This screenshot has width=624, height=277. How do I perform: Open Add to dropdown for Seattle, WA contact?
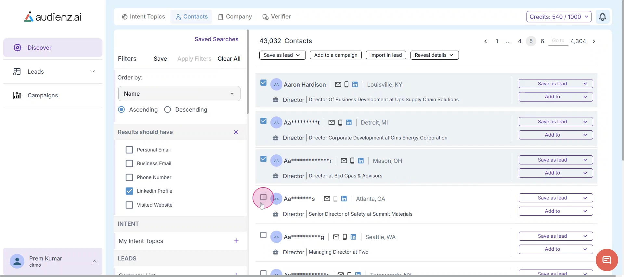pyautogui.click(x=556, y=249)
